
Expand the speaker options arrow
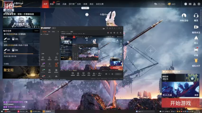(102, 74)
